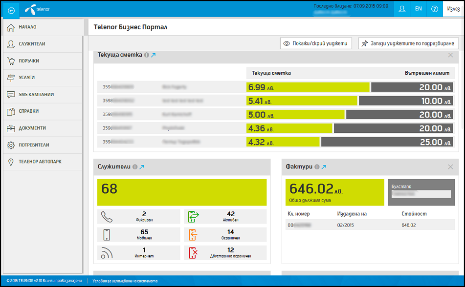
Task: Click the 6.99 лв. current bill bar
Action: [x=308, y=87]
